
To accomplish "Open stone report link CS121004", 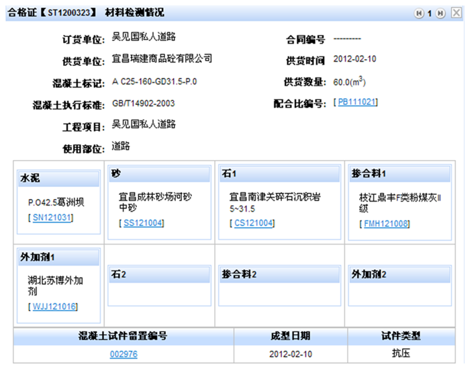I will pos(252,223).
